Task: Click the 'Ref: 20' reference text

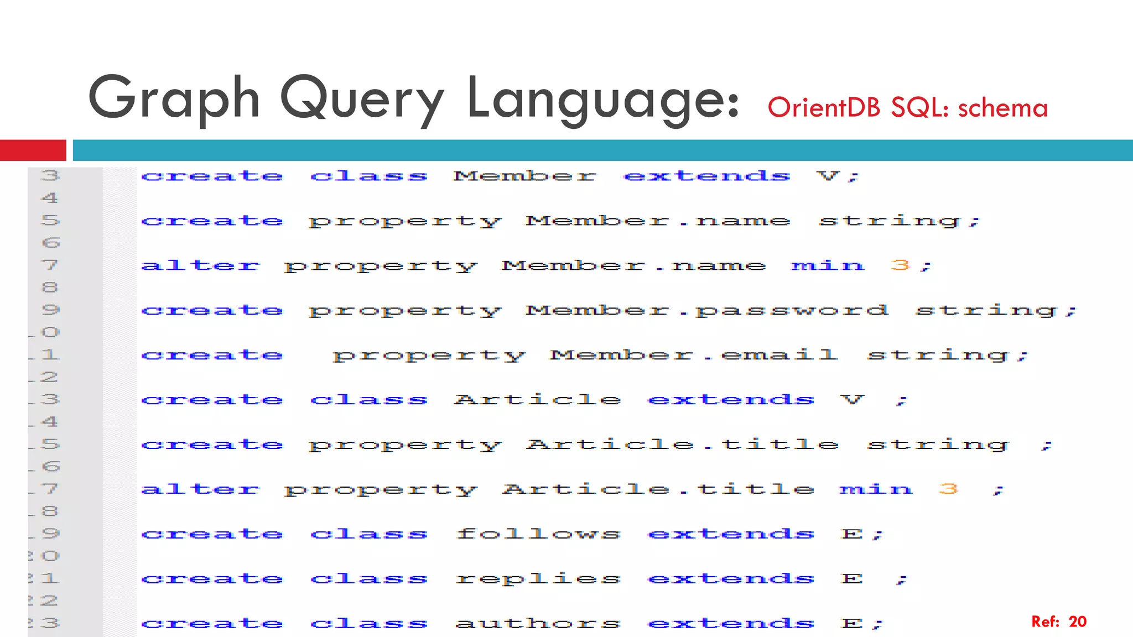Action: (1059, 622)
